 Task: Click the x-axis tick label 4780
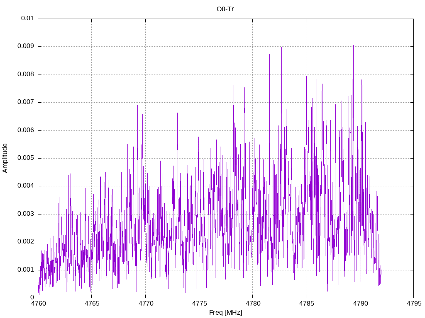coord(253,304)
